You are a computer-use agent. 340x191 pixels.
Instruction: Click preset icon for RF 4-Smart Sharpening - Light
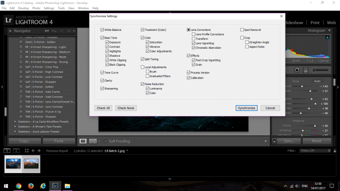click(21, 47)
